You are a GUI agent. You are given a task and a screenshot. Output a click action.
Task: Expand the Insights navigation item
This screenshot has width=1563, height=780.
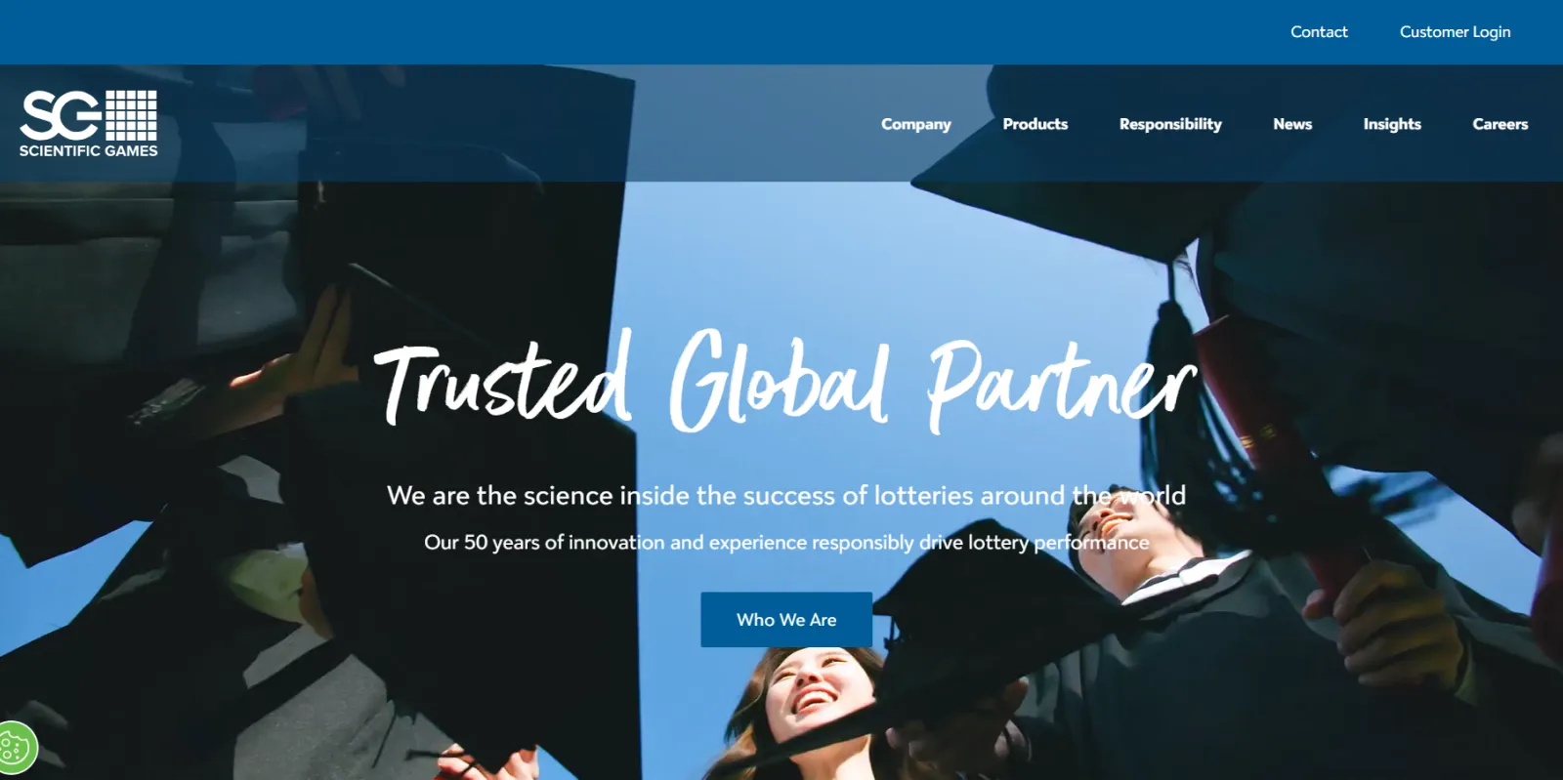[x=1392, y=124]
